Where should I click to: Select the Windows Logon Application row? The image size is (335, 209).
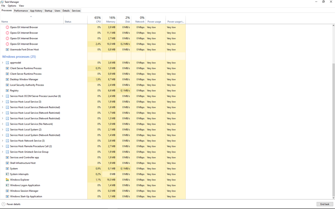[25, 185]
